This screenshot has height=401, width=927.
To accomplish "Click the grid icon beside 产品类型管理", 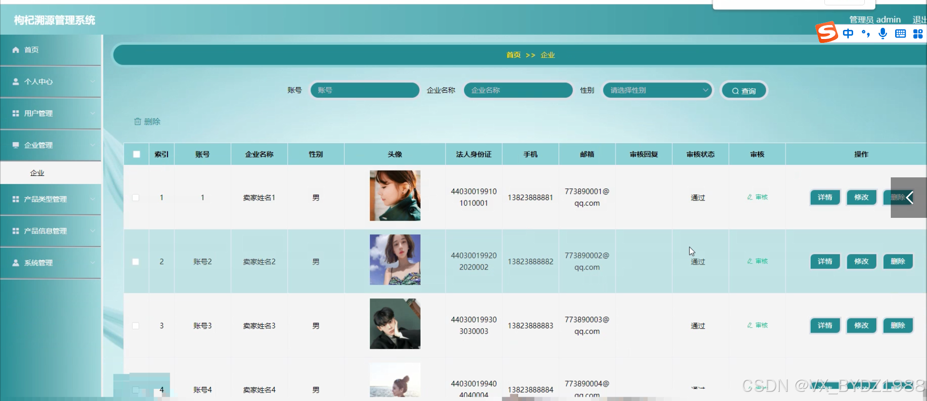I will (15, 199).
